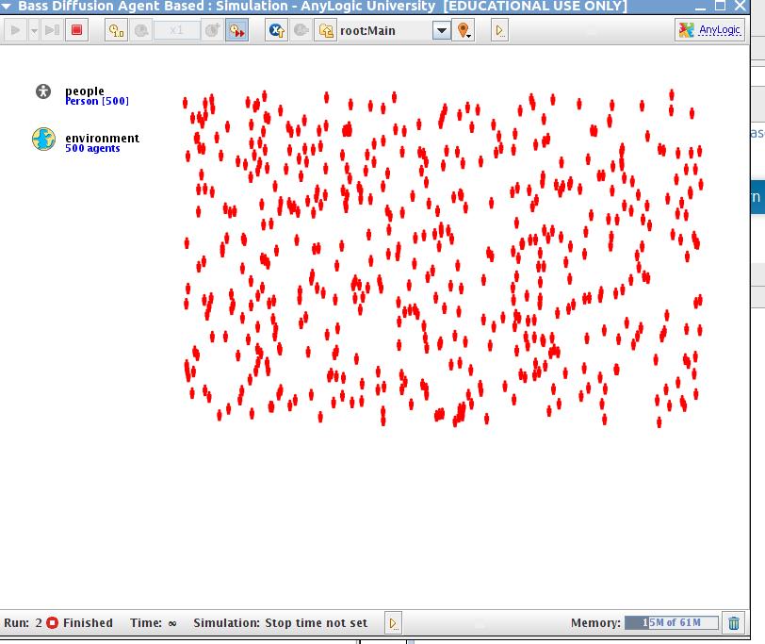Go up one level in the agent hierarchy

click(x=325, y=30)
